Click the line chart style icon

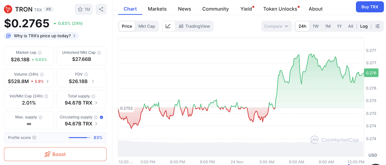(x=168, y=26)
